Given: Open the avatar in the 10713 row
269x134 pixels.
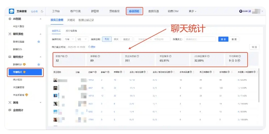Looking at the screenshot, I should 55,96.
